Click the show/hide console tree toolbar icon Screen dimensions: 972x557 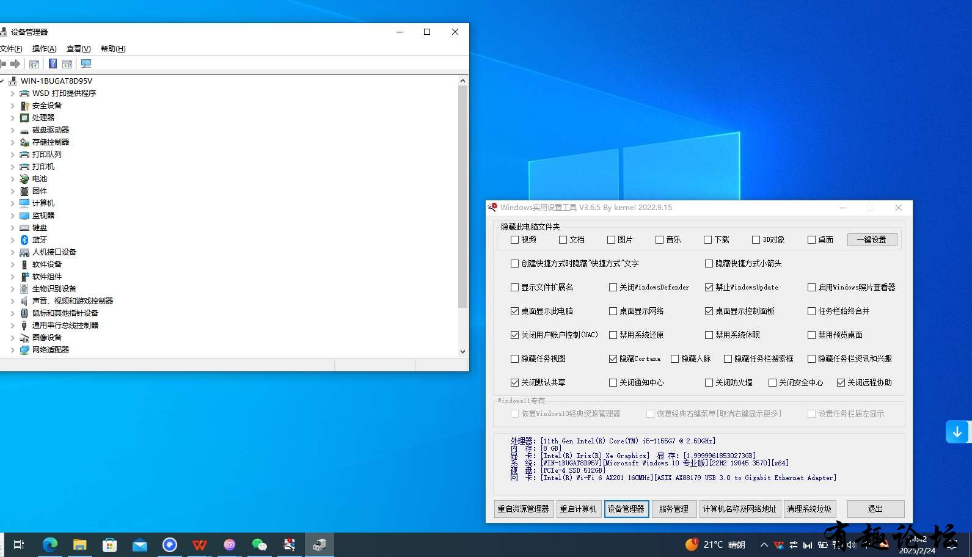pos(34,64)
